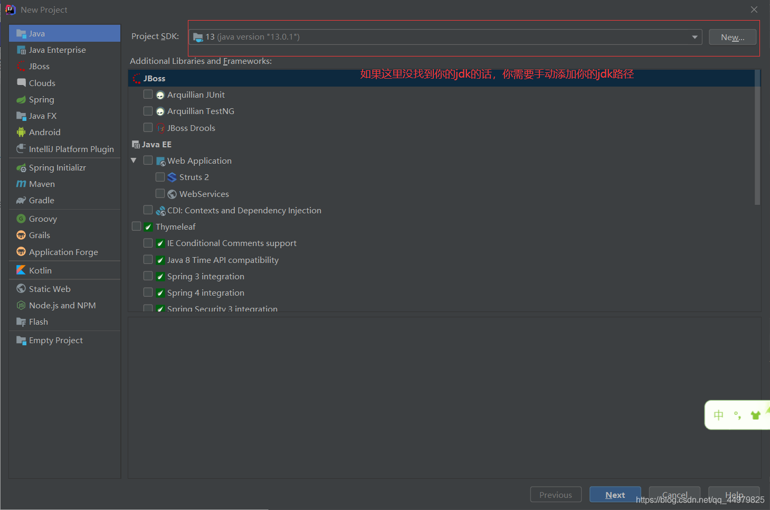
Task: Select the Maven icon
Action: pyautogui.click(x=21, y=184)
